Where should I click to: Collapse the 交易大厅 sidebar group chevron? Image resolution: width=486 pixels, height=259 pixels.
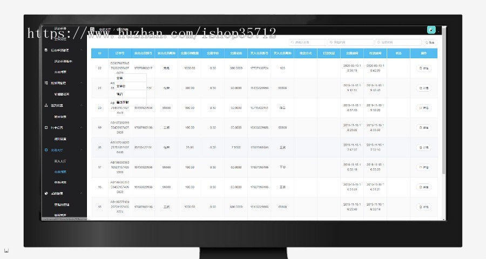click(x=82, y=150)
